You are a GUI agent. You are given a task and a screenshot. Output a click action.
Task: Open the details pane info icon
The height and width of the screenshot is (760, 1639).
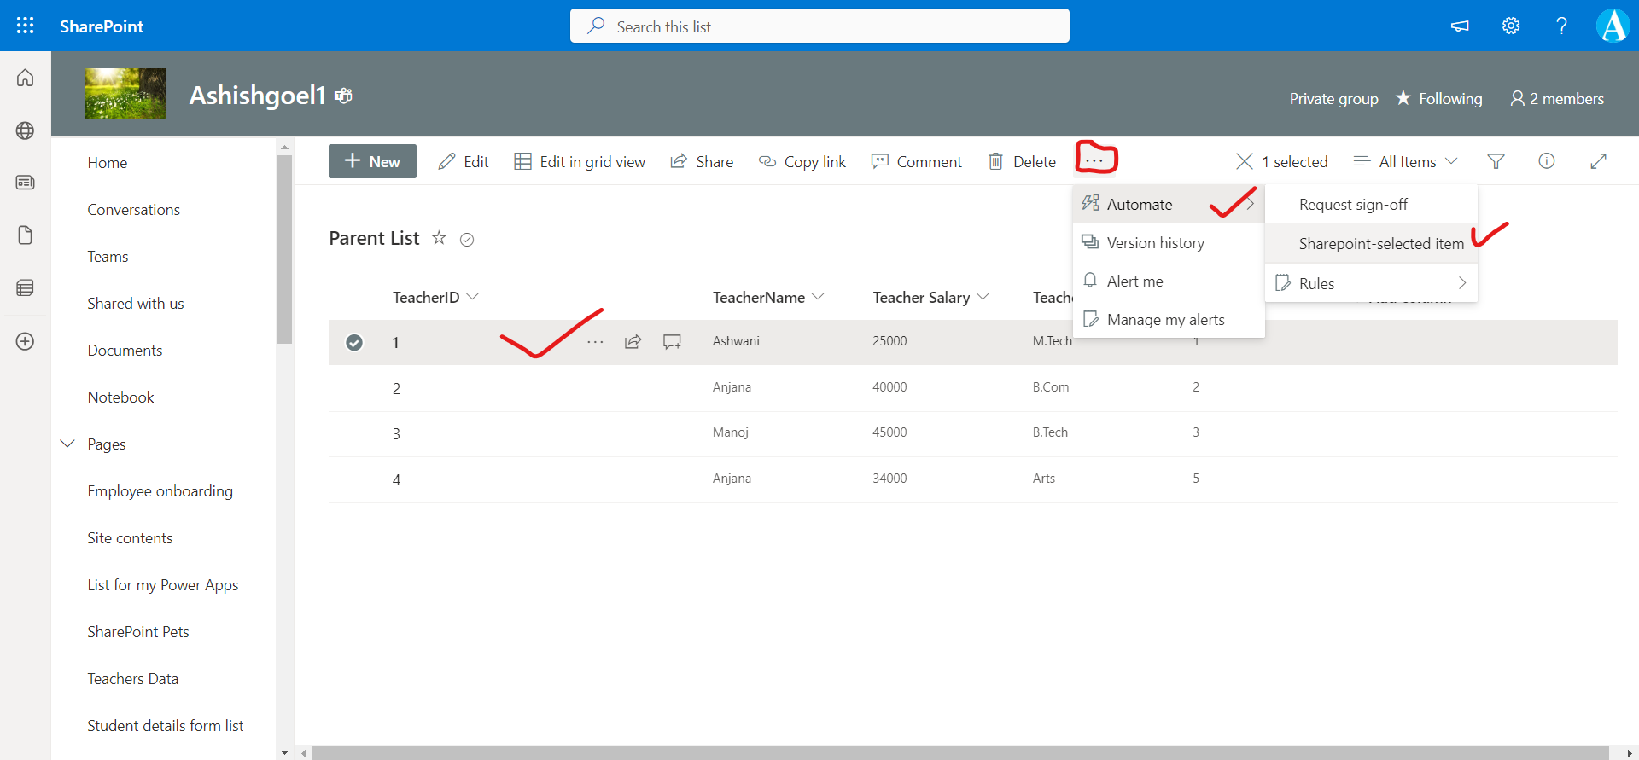point(1546,161)
